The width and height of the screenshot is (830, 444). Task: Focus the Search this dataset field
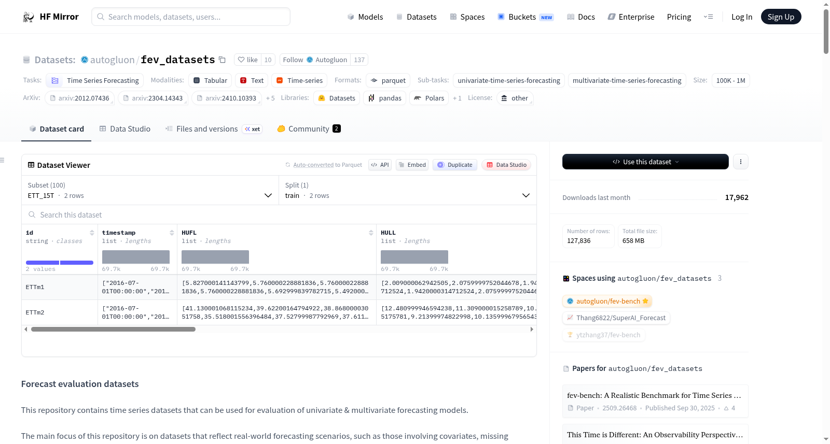point(279,214)
